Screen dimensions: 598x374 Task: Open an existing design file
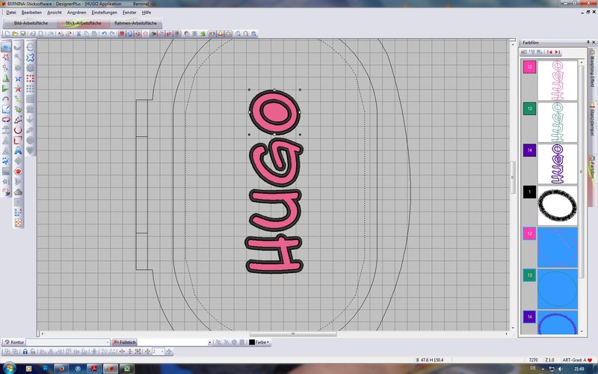click(15, 34)
